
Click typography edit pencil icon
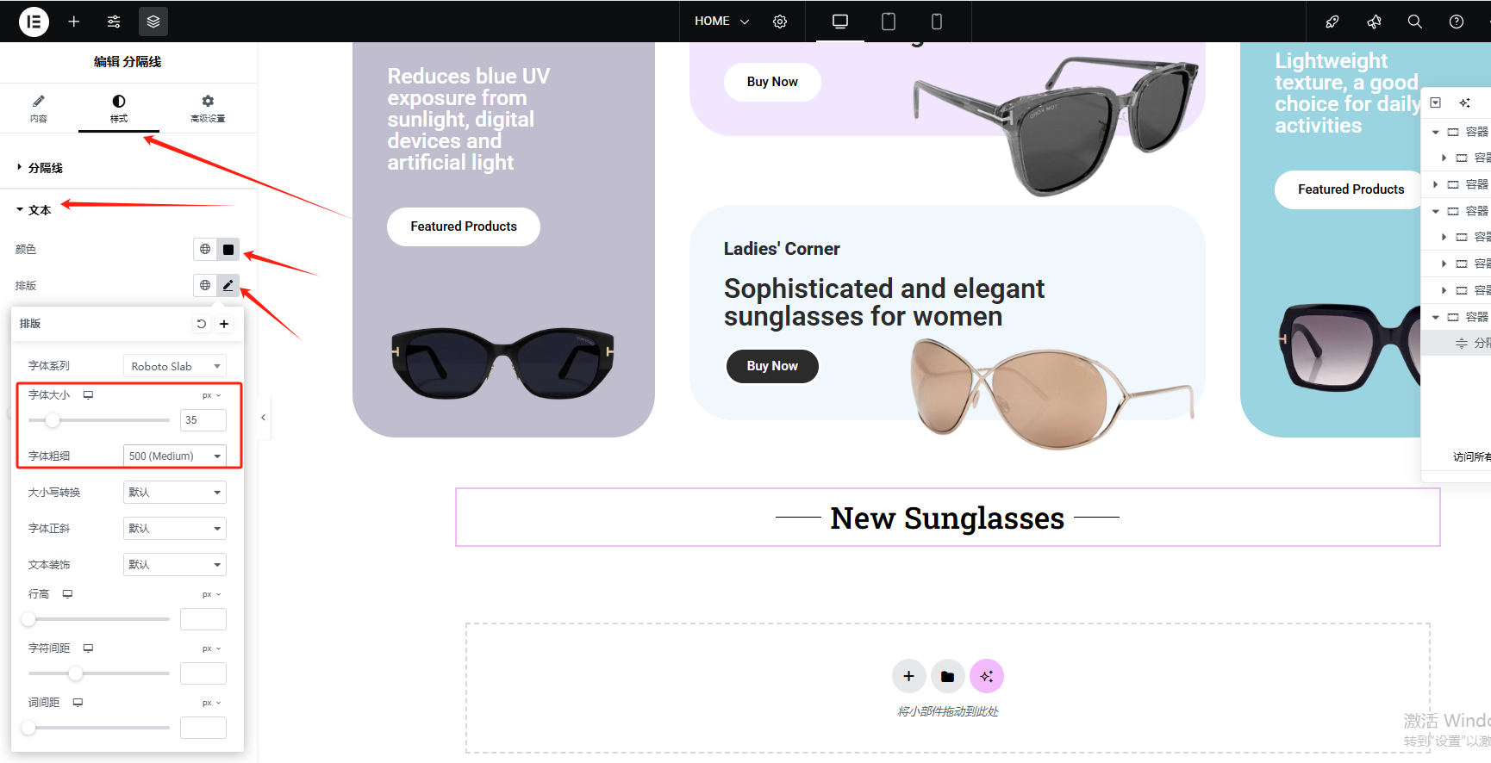[x=228, y=285]
